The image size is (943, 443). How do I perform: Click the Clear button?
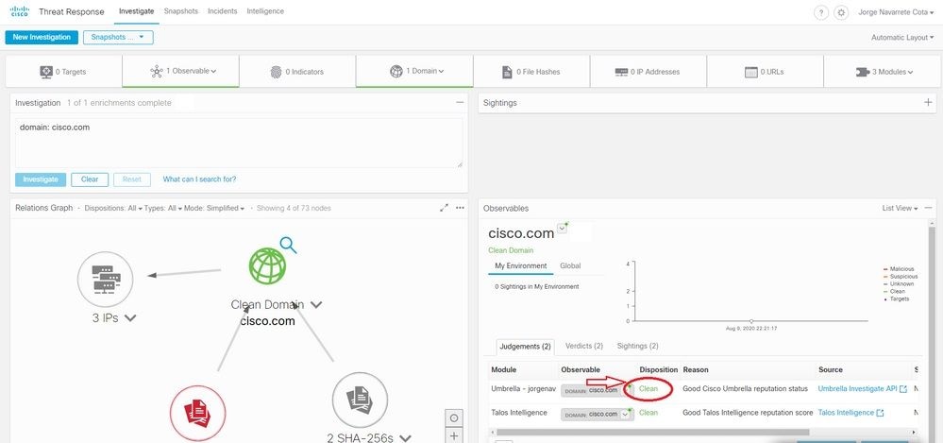(x=90, y=179)
